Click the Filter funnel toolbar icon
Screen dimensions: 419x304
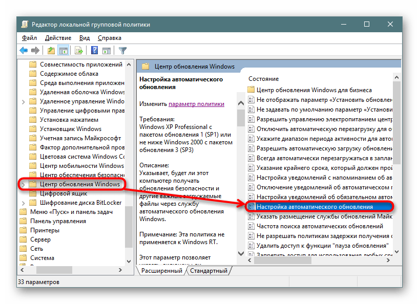tap(122, 50)
